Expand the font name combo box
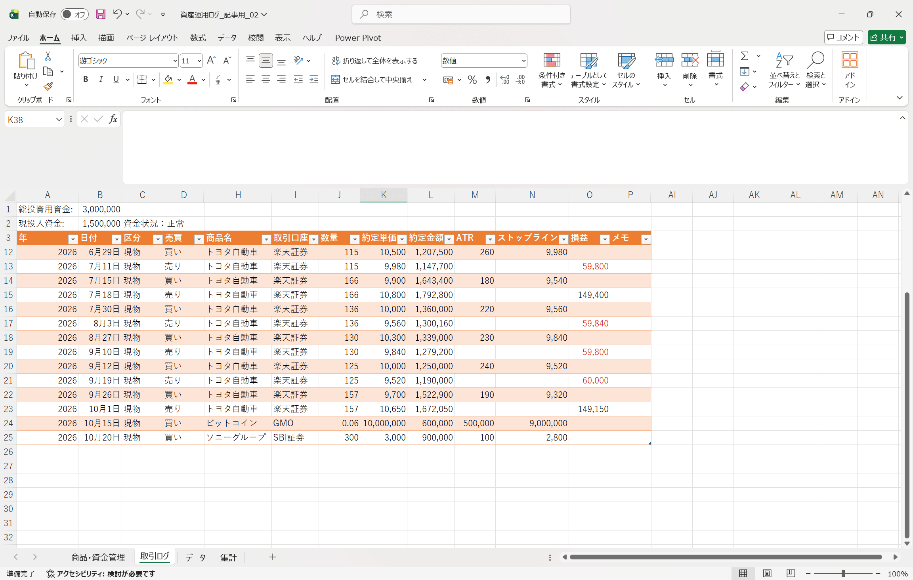The image size is (913, 580). click(x=175, y=61)
